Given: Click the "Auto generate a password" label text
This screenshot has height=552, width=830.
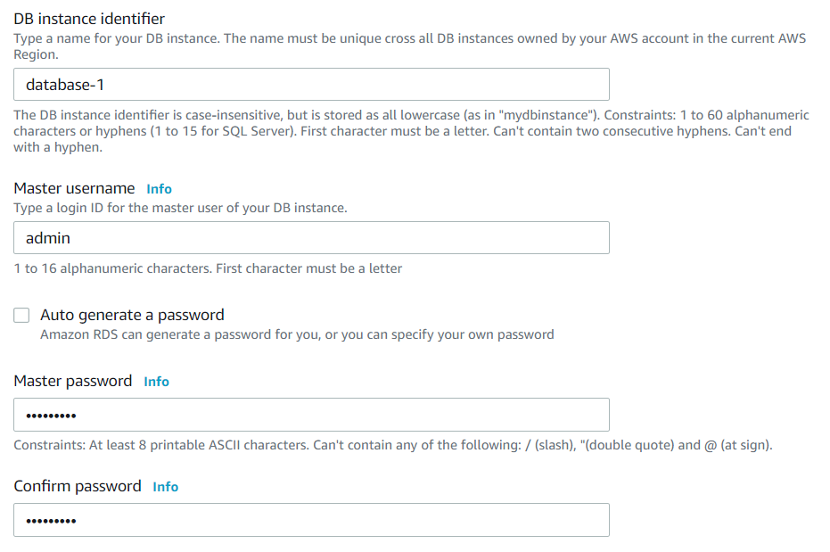Looking at the screenshot, I should click(x=132, y=315).
